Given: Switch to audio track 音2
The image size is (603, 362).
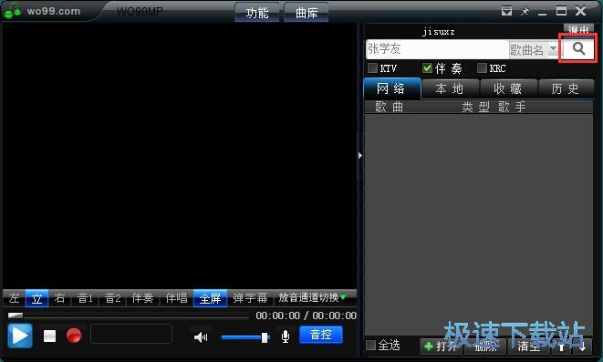Looking at the screenshot, I should (x=113, y=298).
